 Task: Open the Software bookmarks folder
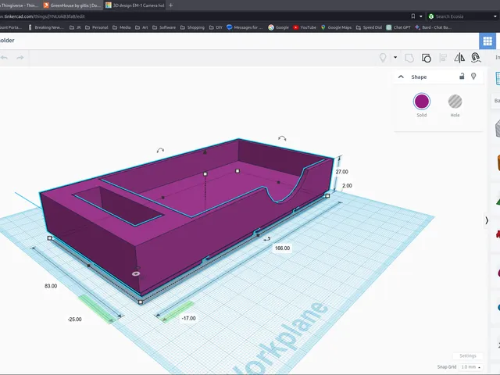point(164,27)
